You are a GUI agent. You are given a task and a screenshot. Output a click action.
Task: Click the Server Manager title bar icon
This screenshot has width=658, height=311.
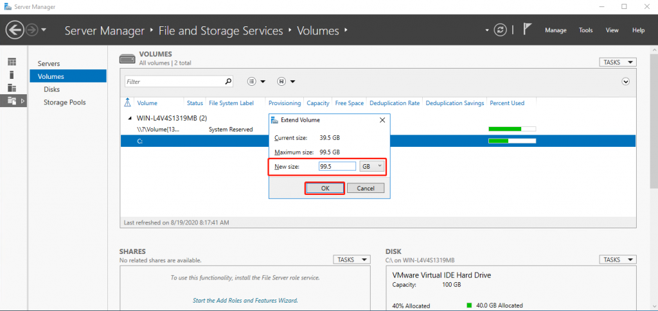pos(7,6)
